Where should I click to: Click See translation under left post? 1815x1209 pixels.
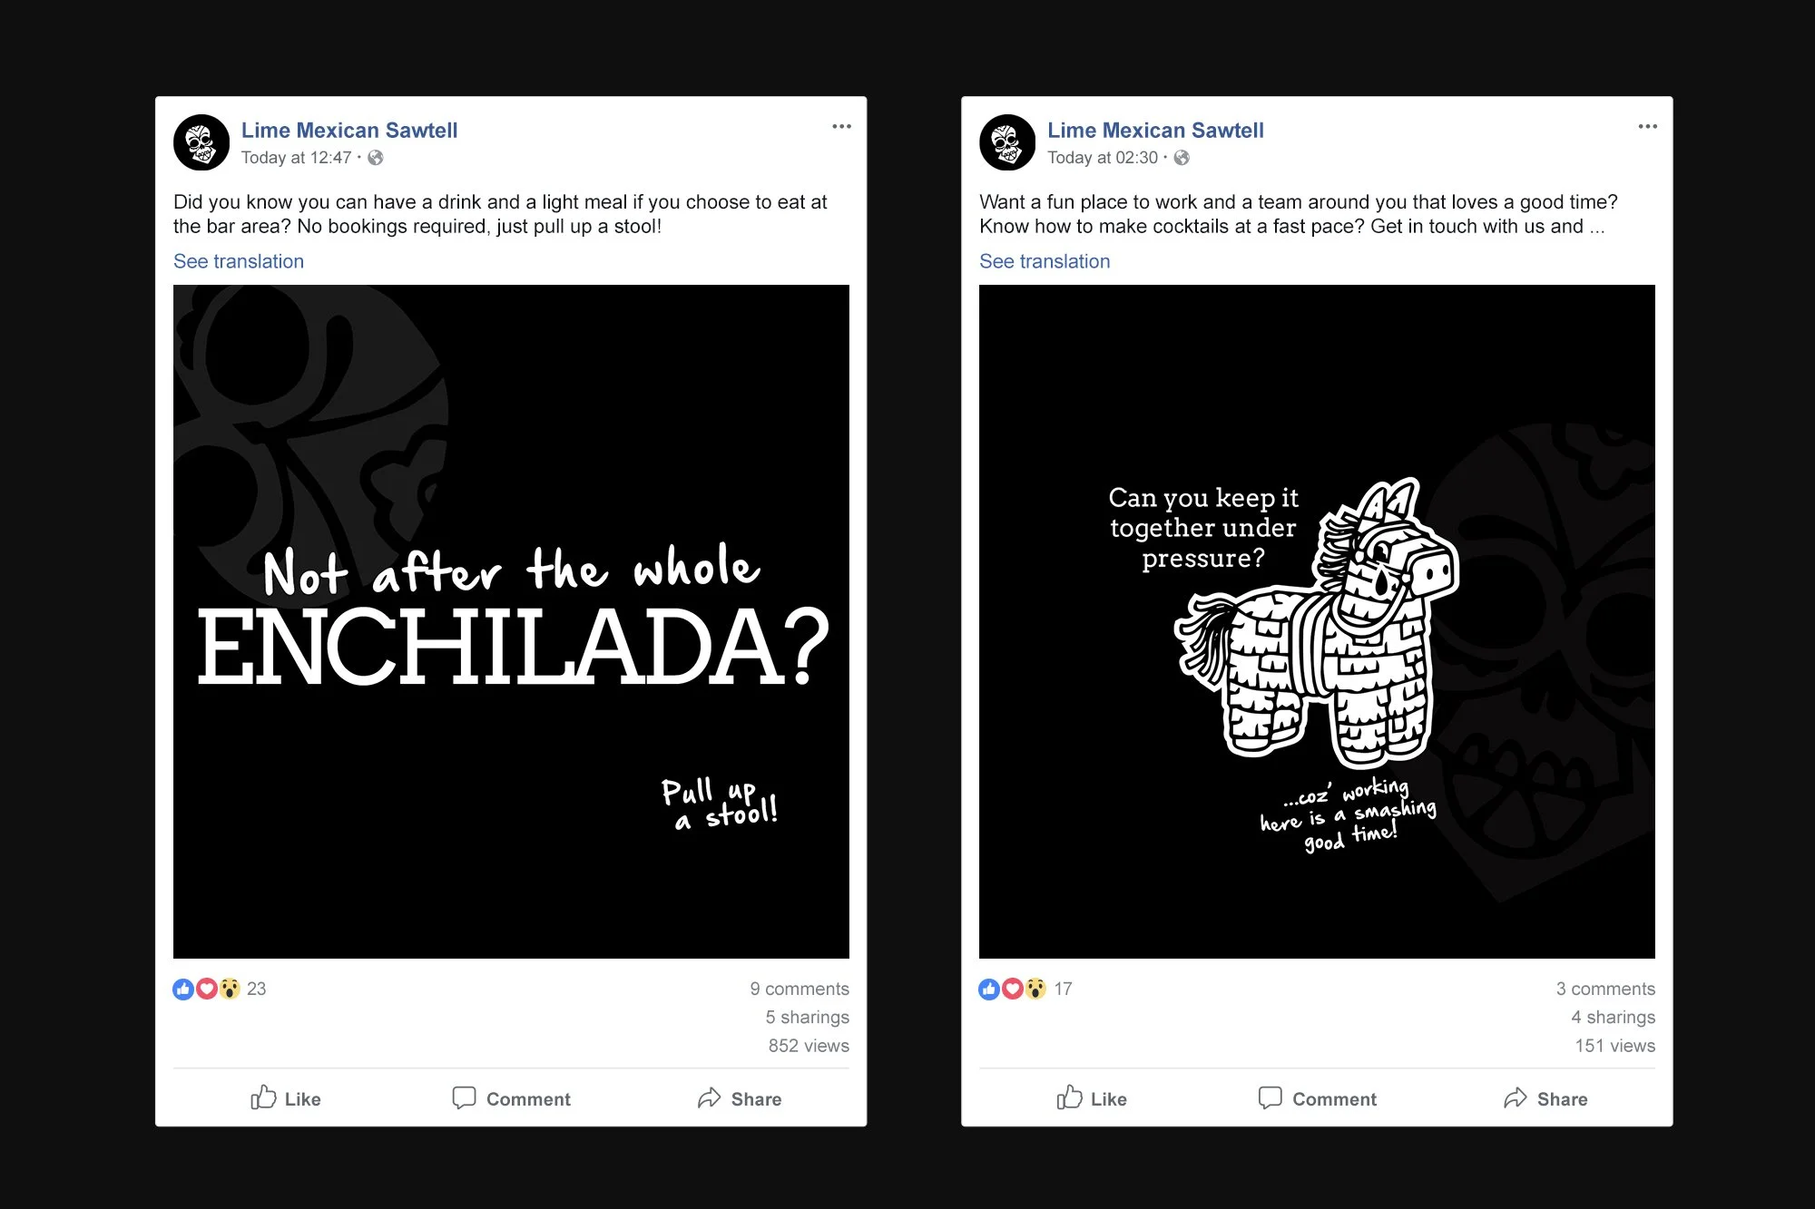(239, 261)
